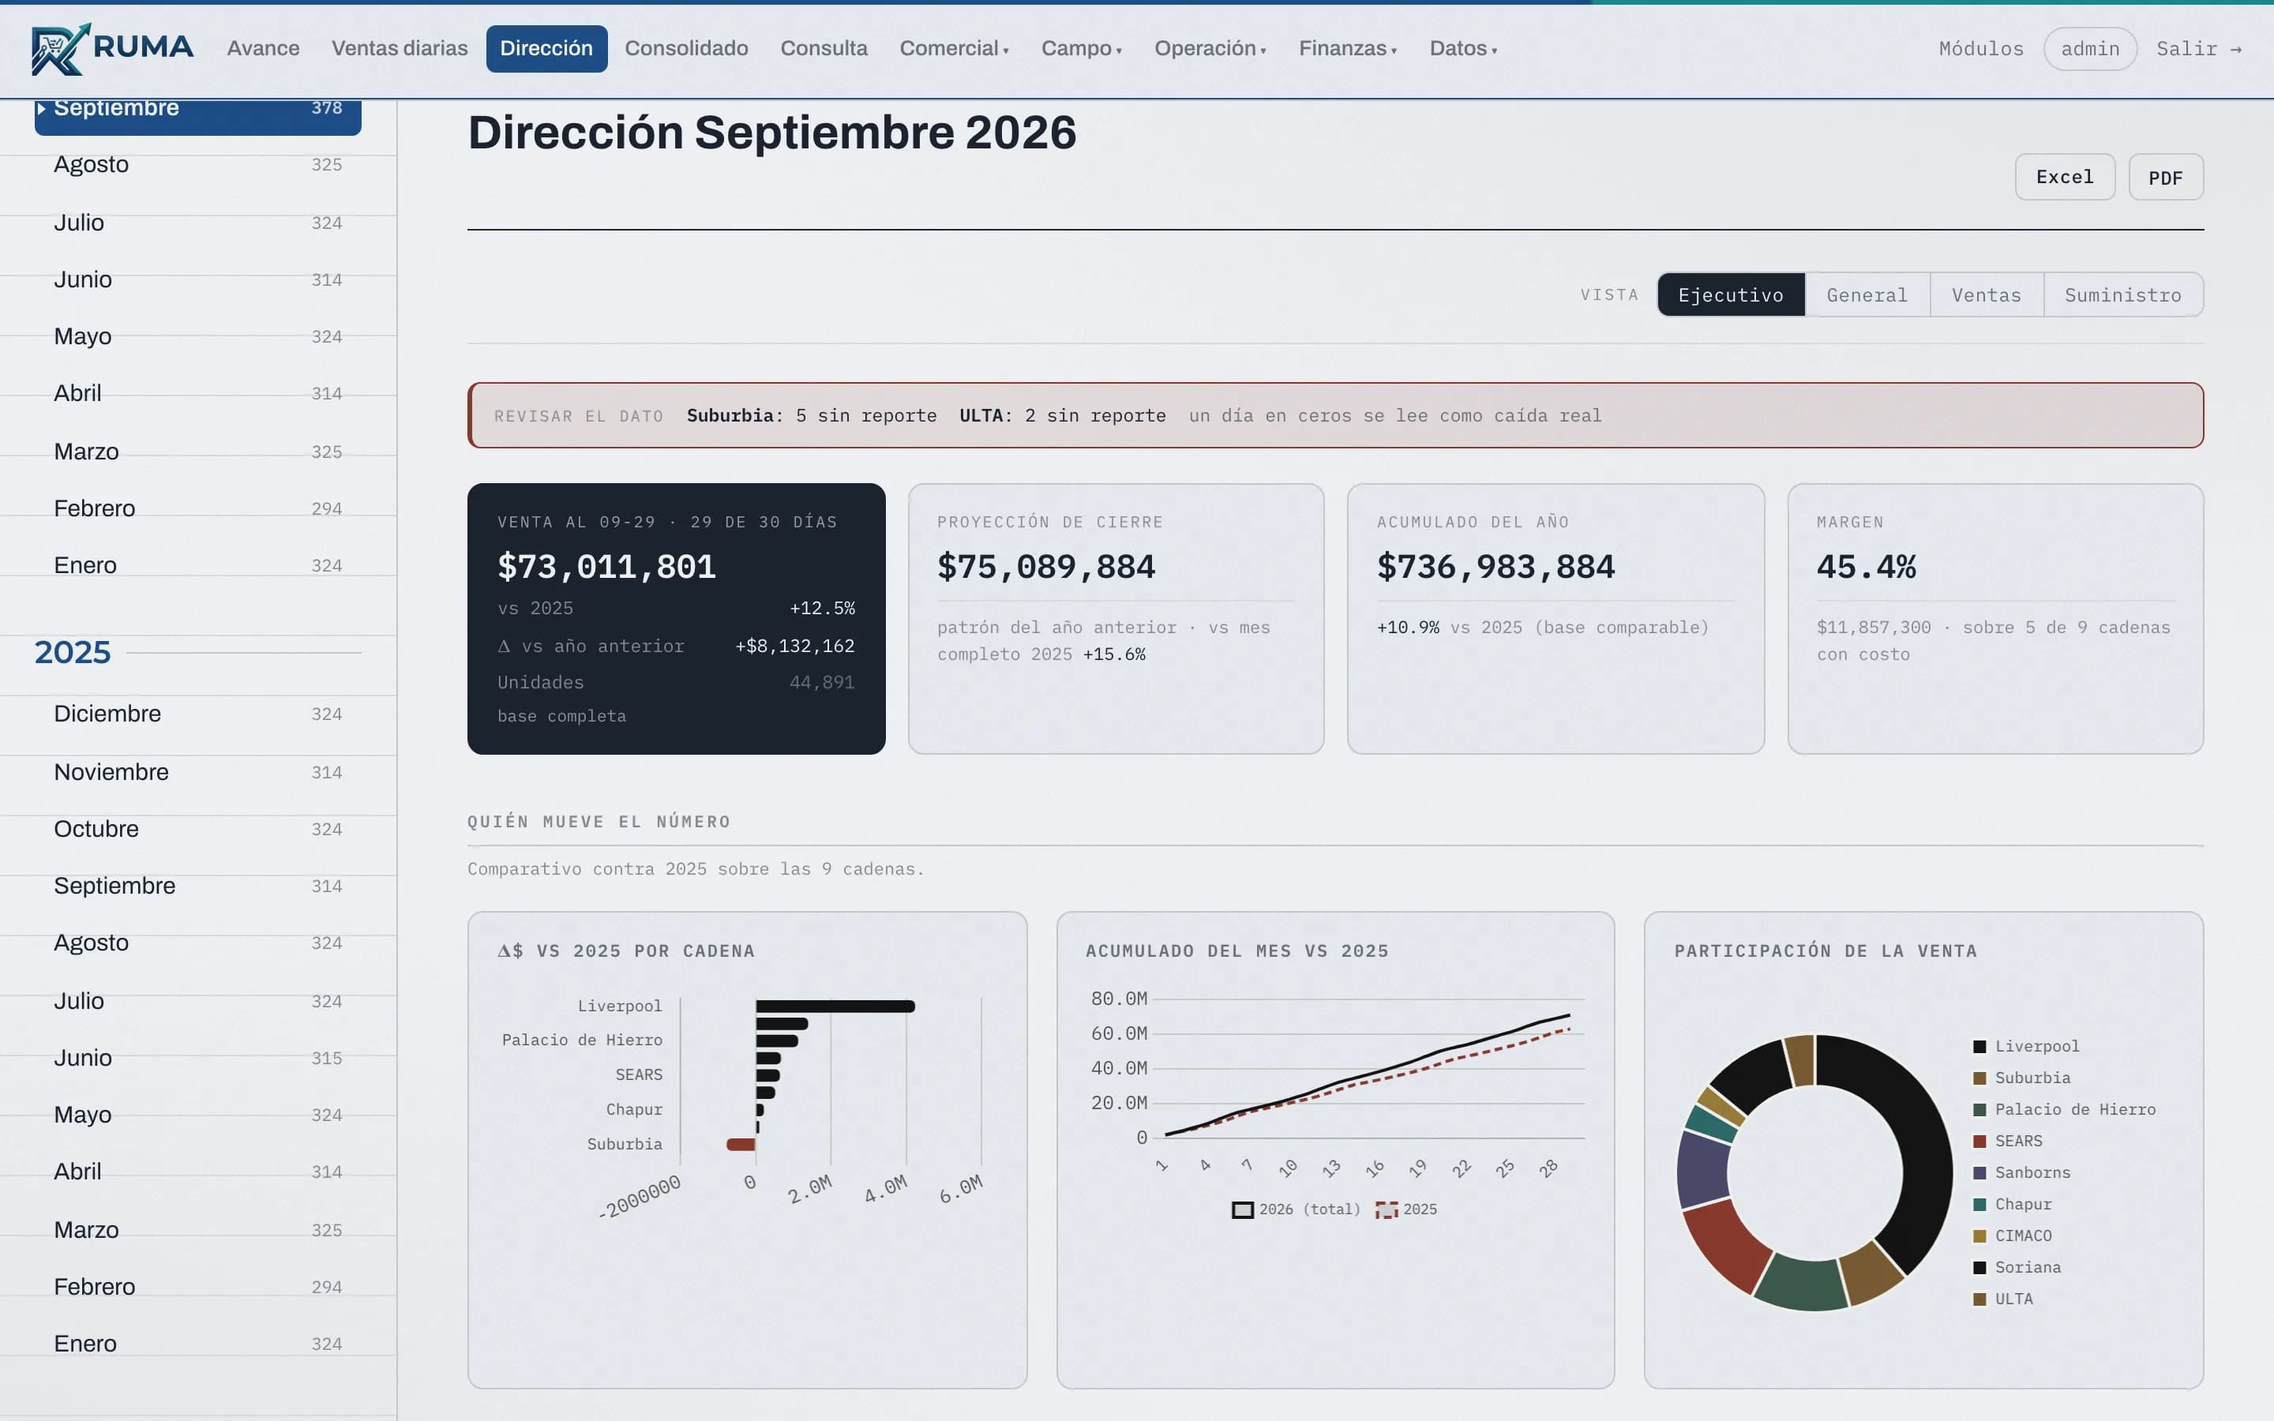Click the Acumulado del año $736,983,884 value
This screenshot has height=1421, width=2274.
1495,567
